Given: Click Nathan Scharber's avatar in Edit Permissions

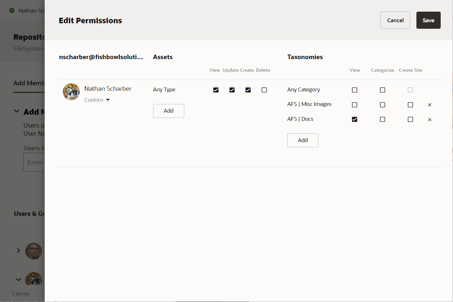Looking at the screenshot, I should [x=71, y=92].
